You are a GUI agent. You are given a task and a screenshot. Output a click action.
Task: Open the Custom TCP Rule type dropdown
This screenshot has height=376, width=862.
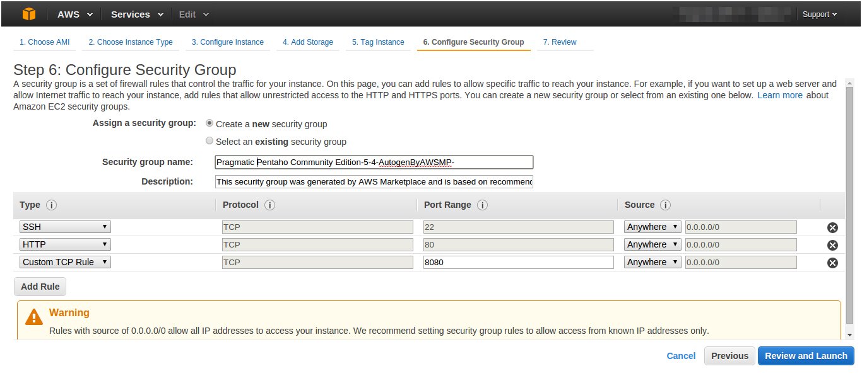coord(65,262)
